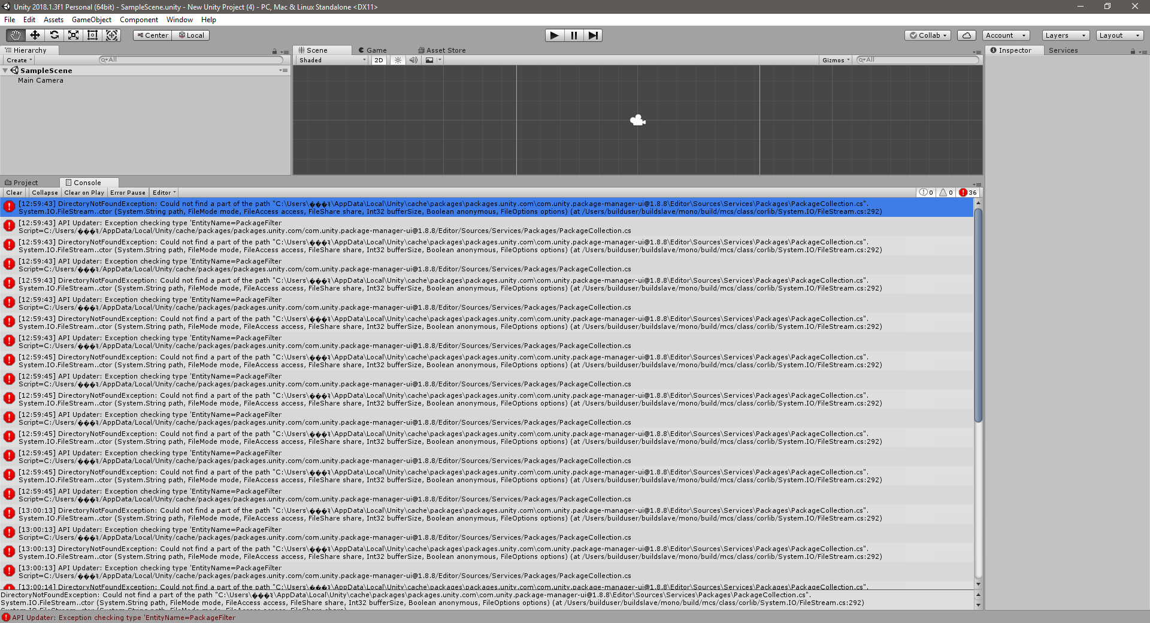Lock the Inspector panel
The image size is (1150, 623).
point(1133,52)
